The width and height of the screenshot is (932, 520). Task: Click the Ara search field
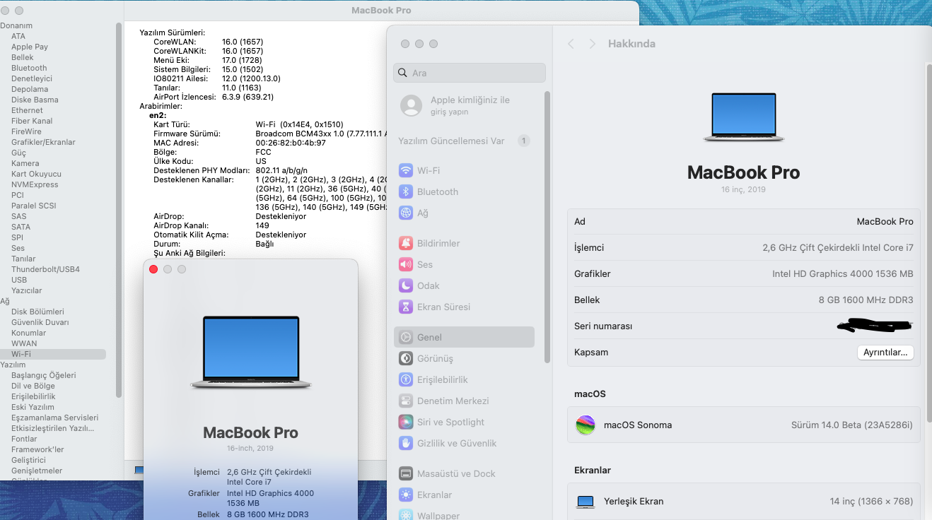tap(470, 73)
